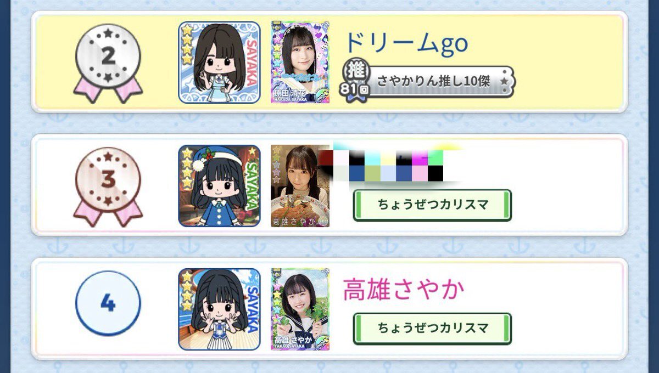Viewport: 659px width, 373px height.
Task: Tap ちょうぜつカリスマ title in rank 3 row
Action: [x=432, y=205]
